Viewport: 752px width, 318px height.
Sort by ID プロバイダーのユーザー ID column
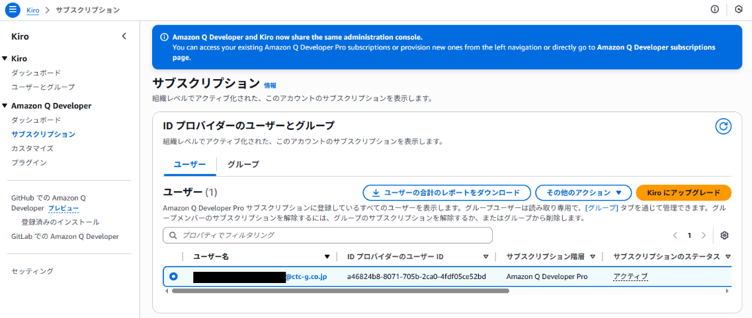[x=485, y=257]
